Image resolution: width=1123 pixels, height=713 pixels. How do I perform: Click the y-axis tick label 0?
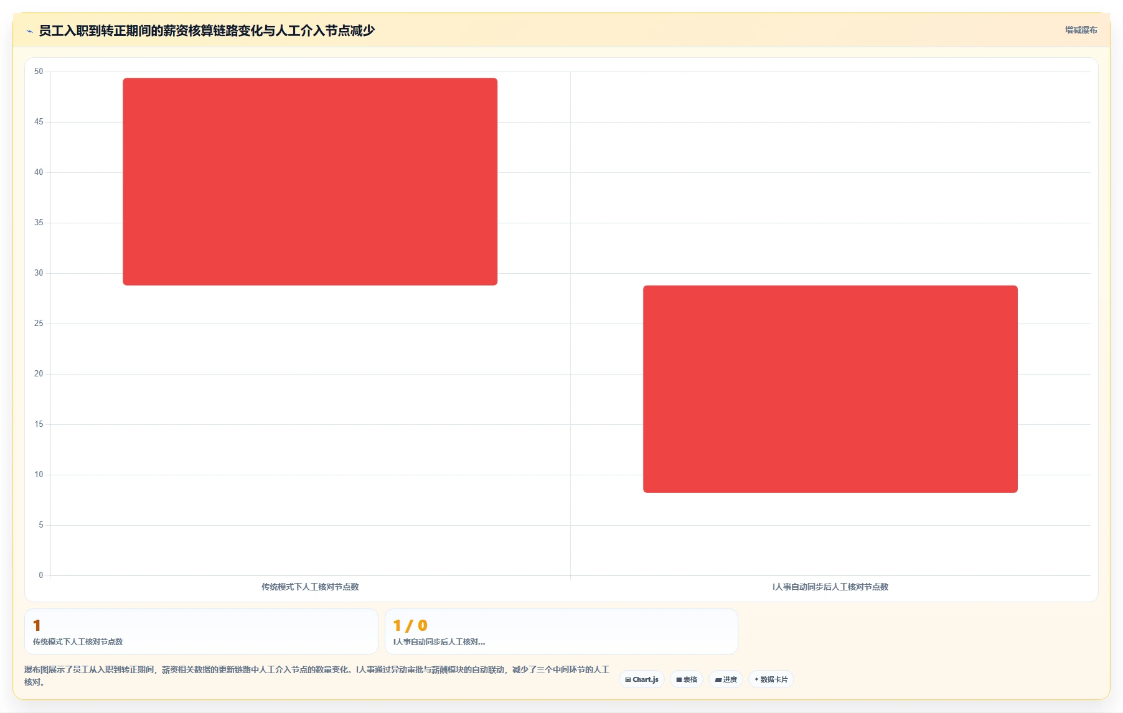41,576
